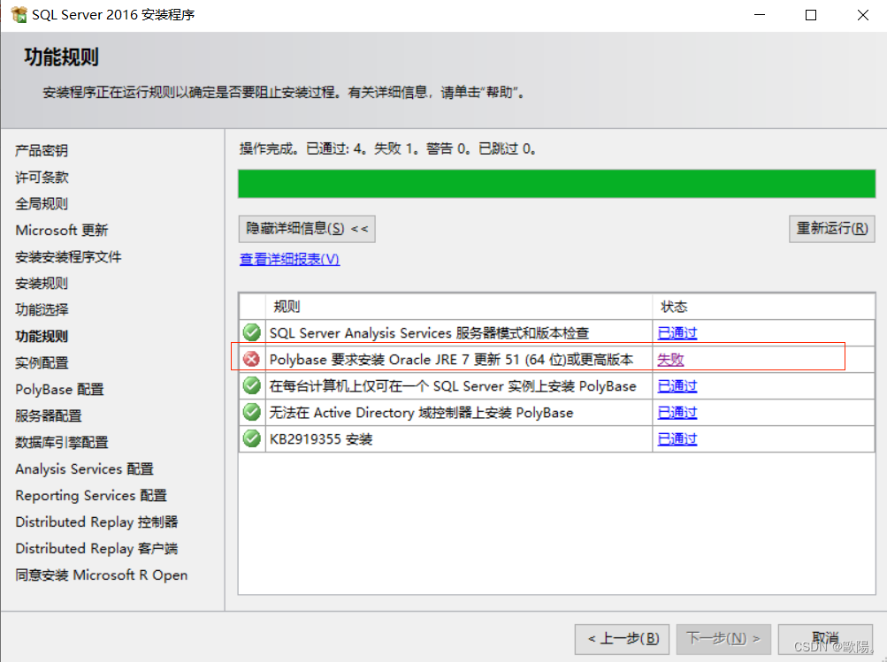Maximize the SQL Server 2016 setup window
This screenshot has width=887, height=662.
point(811,15)
